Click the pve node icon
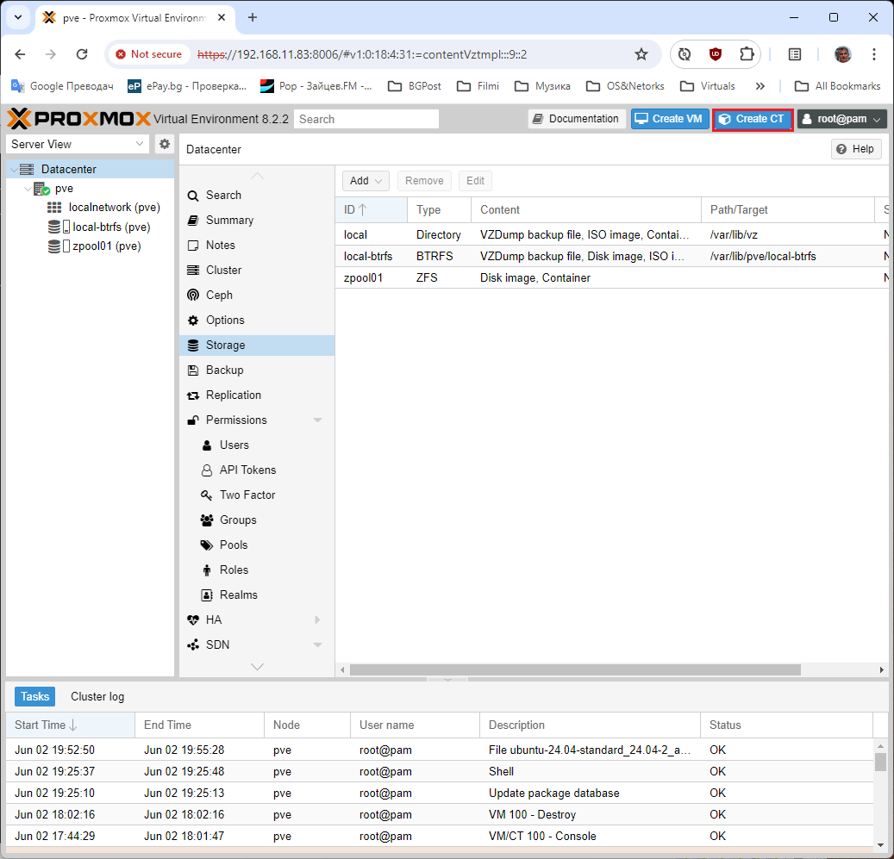The width and height of the screenshot is (894, 859). pyautogui.click(x=41, y=189)
